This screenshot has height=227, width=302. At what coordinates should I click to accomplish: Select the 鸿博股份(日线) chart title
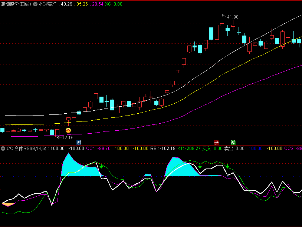(x=16, y=4)
